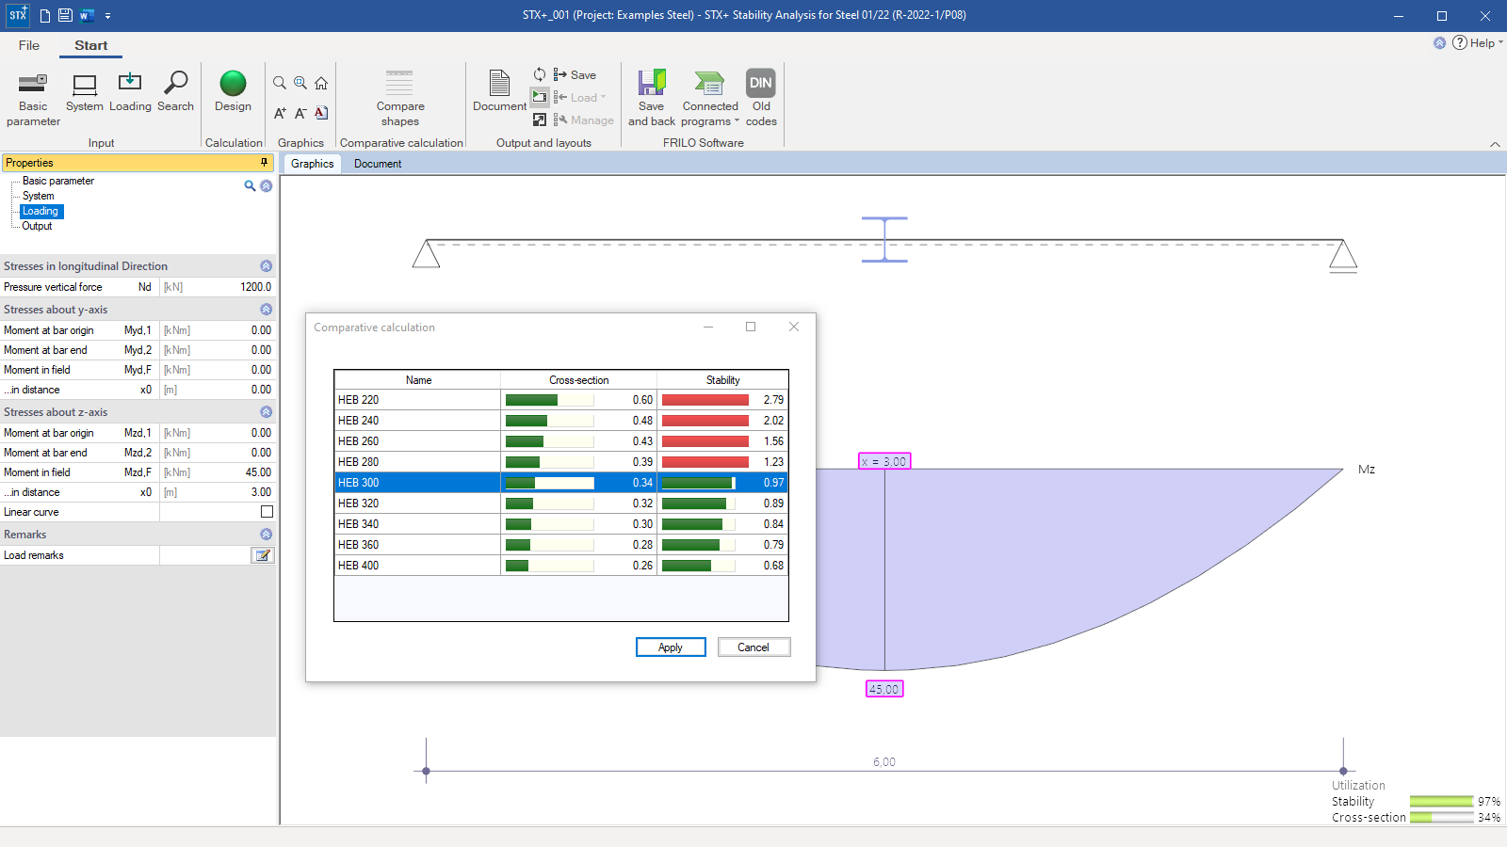The height and width of the screenshot is (847, 1507).
Task: Open the quick access toolbar dropdown arrow
Action: click(x=107, y=16)
